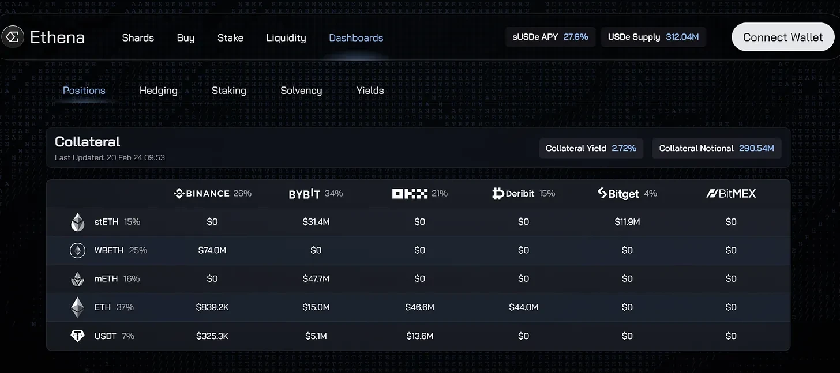The height and width of the screenshot is (373, 840).
Task: Click the Deribit exchange logo
Action: [x=513, y=194]
